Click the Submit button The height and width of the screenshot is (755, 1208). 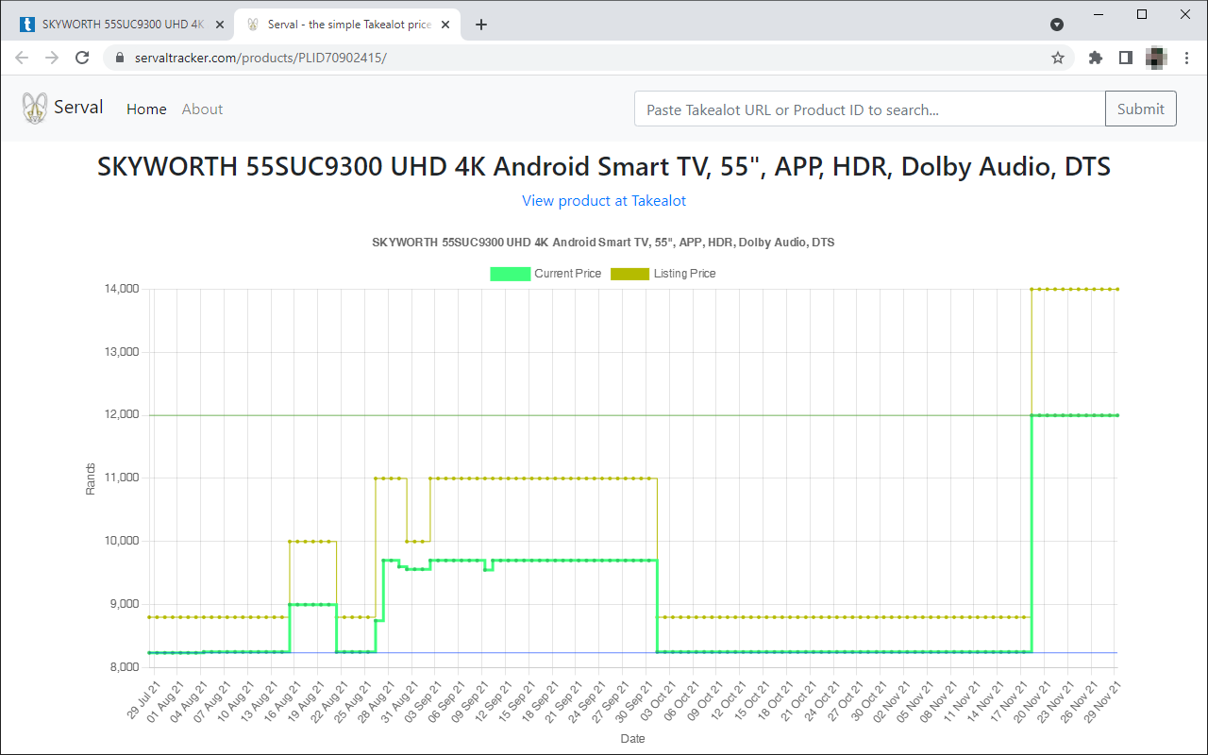(x=1141, y=109)
